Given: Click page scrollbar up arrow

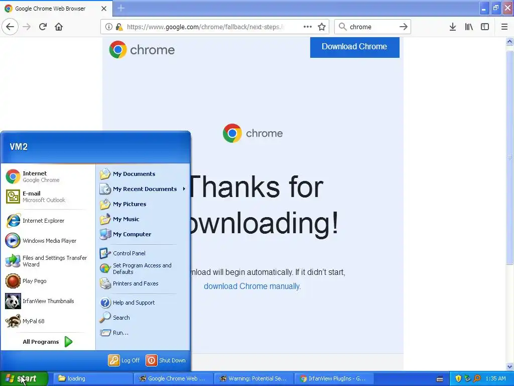Looking at the screenshot, I should click(510, 41).
